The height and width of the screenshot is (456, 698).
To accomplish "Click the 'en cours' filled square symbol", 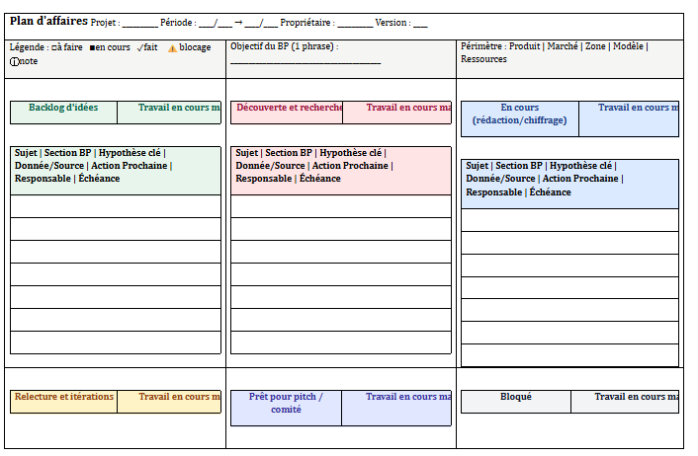I will (92, 47).
